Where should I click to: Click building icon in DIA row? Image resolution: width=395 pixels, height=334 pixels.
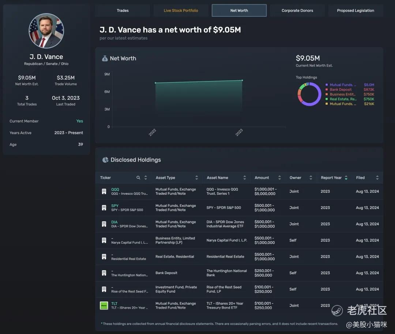(x=104, y=224)
